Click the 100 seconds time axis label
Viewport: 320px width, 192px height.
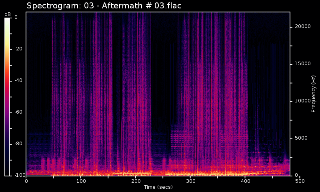81,181
